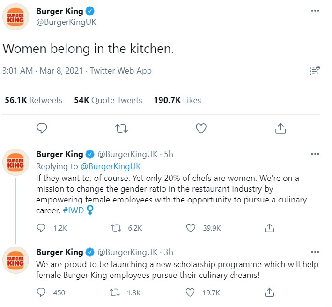The width and height of the screenshot is (332, 307).
Task: Reply to the 5h tweet with 1.2K replies
Action: coord(41,228)
